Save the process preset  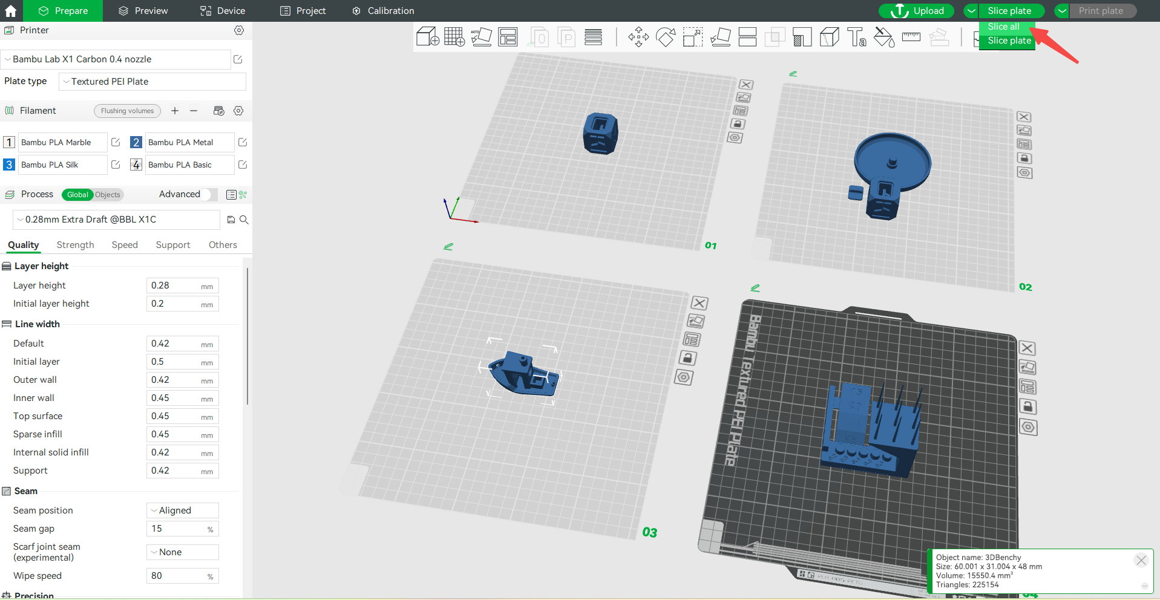[231, 220]
